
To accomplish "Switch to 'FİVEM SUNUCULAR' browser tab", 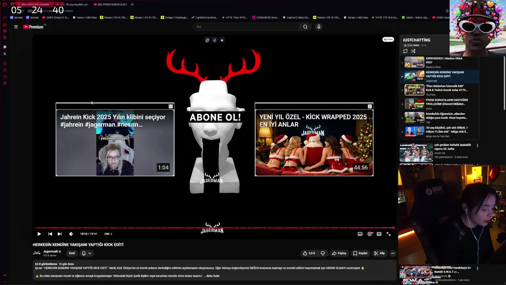I will tap(111, 4).
